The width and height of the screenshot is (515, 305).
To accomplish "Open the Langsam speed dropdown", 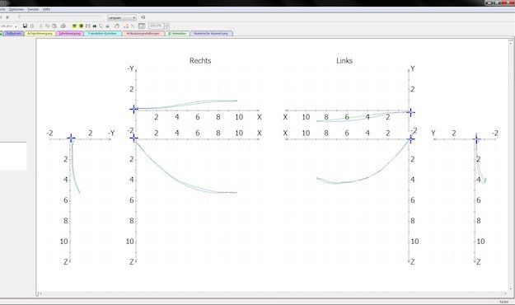I will [x=122, y=18].
